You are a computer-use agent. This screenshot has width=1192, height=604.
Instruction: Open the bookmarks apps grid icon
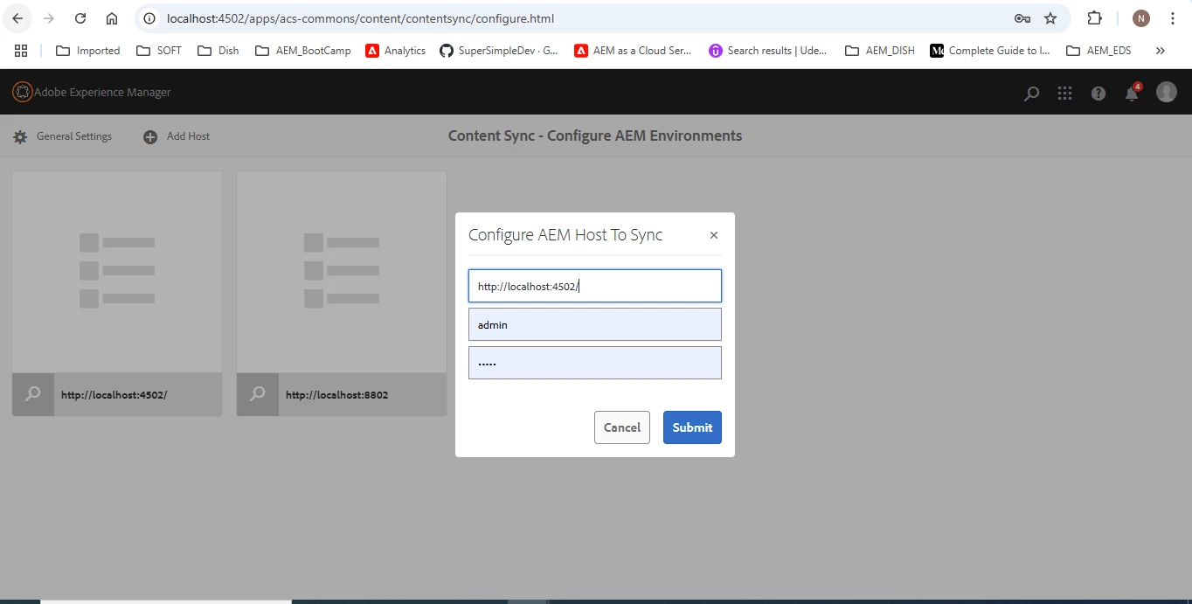coord(21,51)
